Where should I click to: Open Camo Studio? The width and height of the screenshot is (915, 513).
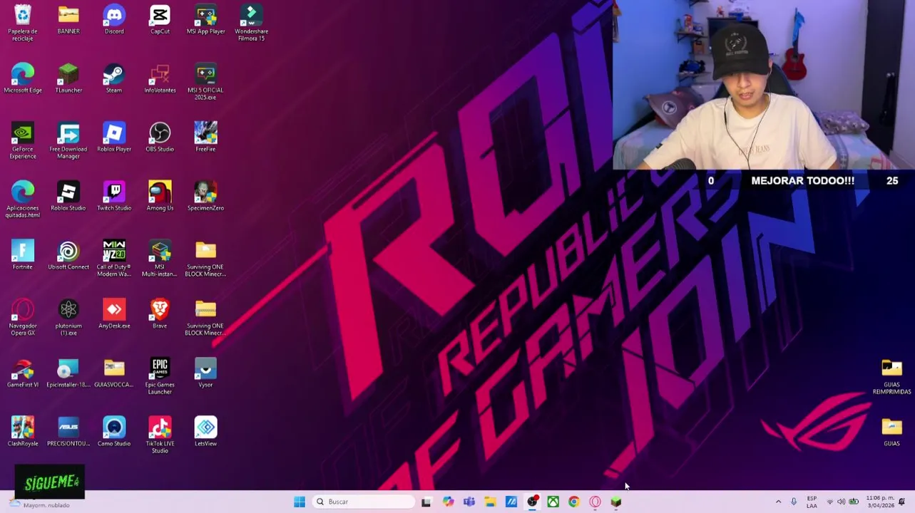(x=114, y=432)
